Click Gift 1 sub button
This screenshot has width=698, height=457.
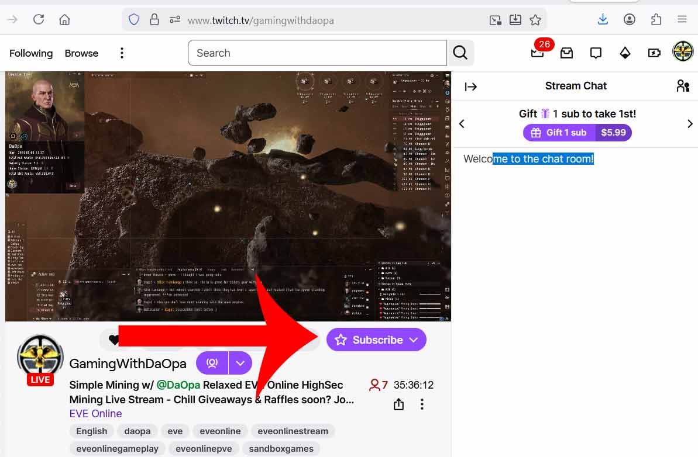(559, 133)
